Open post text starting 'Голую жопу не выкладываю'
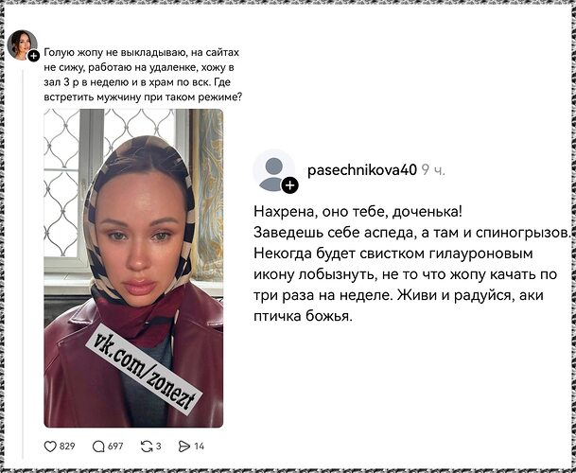The width and height of the screenshot is (576, 473). pos(143,75)
